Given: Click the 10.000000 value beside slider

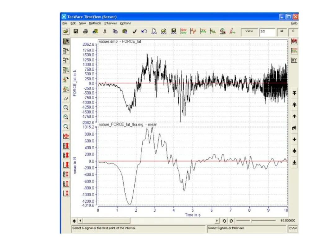Looking at the screenshot, I should click(x=288, y=221).
